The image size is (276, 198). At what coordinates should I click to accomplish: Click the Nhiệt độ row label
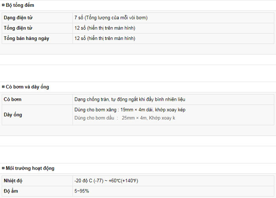tap(13, 181)
